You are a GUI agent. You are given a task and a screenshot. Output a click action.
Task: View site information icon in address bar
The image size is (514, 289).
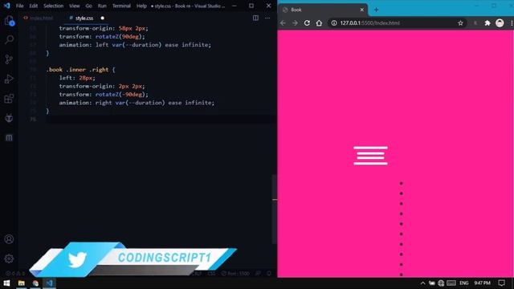tap(334, 23)
